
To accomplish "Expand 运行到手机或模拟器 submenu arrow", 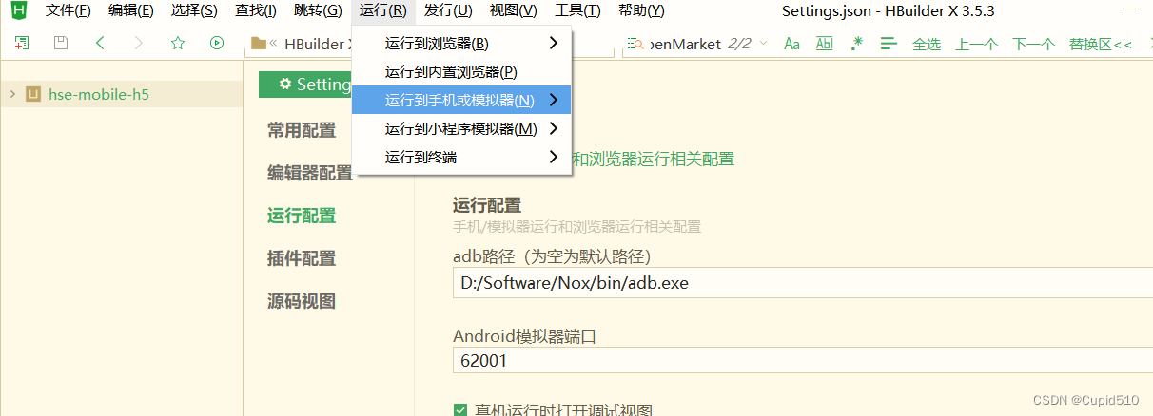I will point(553,100).
